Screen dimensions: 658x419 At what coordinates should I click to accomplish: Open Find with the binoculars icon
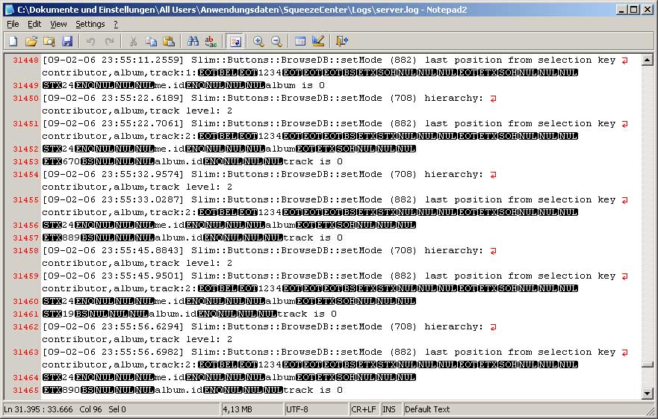click(x=193, y=42)
